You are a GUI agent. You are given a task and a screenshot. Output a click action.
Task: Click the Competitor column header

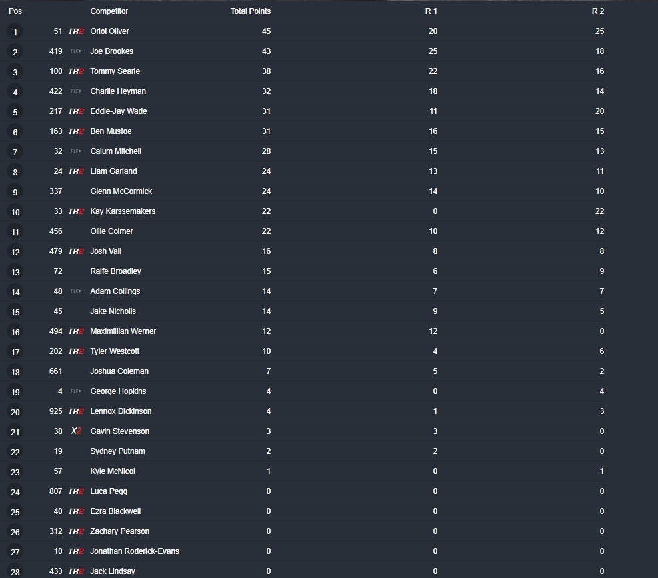coord(109,11)
